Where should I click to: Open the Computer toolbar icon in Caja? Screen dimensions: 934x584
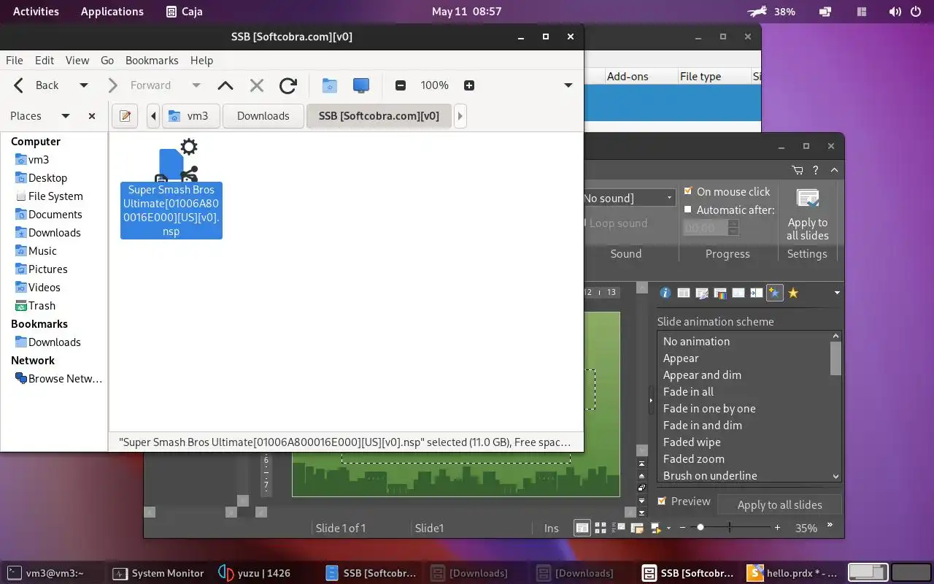[361, 85]
